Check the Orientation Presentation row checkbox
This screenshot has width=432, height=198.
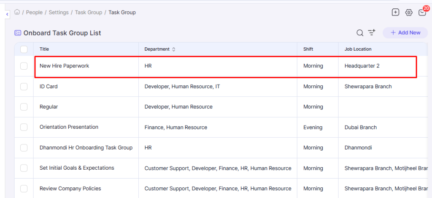point(24,127)
